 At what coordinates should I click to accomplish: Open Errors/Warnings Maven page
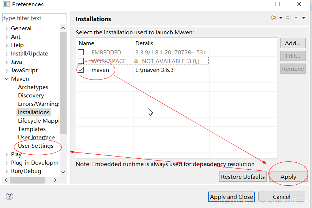39,104
